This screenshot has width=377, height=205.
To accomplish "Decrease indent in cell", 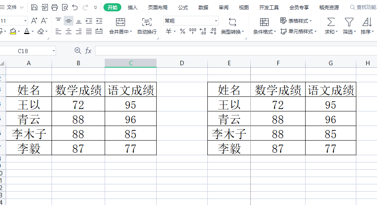I will [x=89, y=21].
